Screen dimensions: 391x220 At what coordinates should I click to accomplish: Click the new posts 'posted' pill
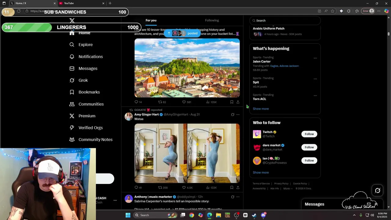[182, 33]
